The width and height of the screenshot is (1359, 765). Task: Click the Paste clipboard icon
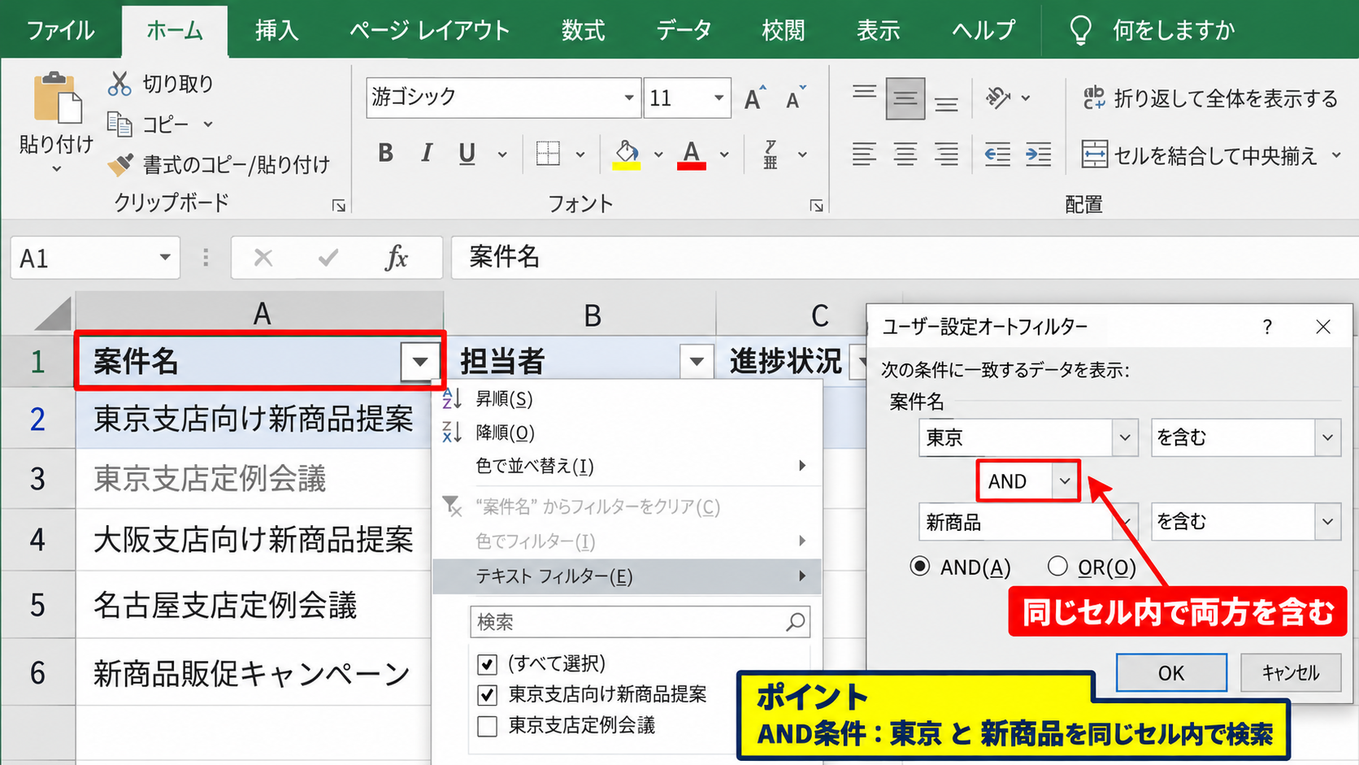pos(57,98)
